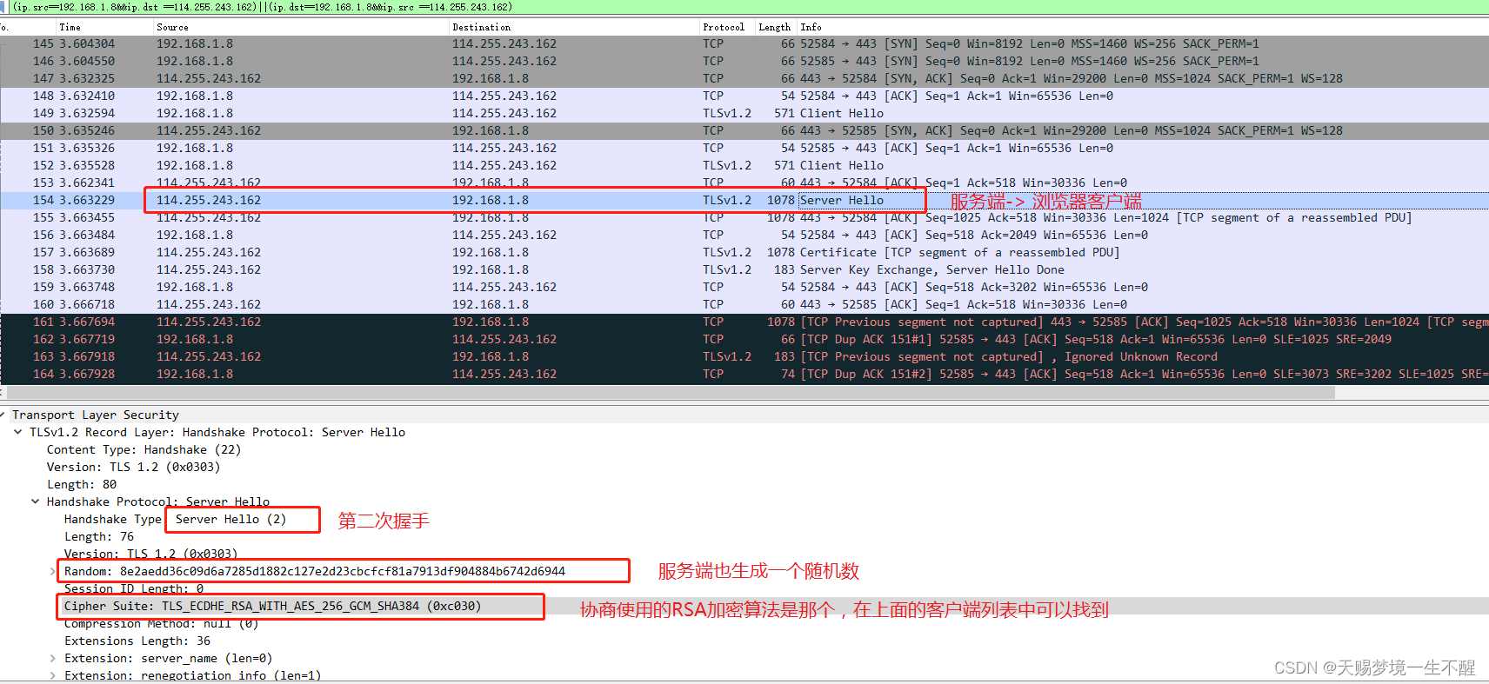Collapse Handshake Protocol: Server Hello node
This screenshot has width=1489, height=684.
pos(36,501)
